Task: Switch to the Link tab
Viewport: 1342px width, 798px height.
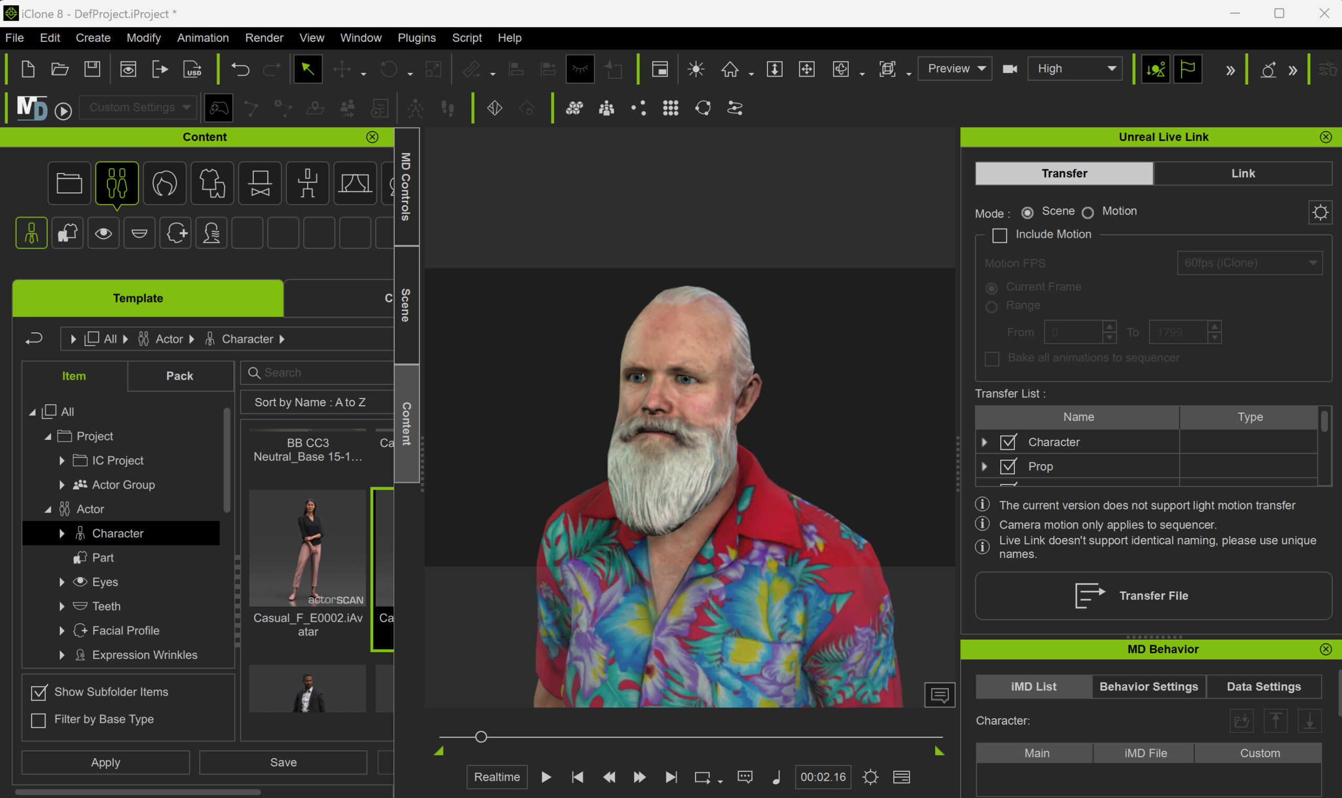Action: point(1242,173)
